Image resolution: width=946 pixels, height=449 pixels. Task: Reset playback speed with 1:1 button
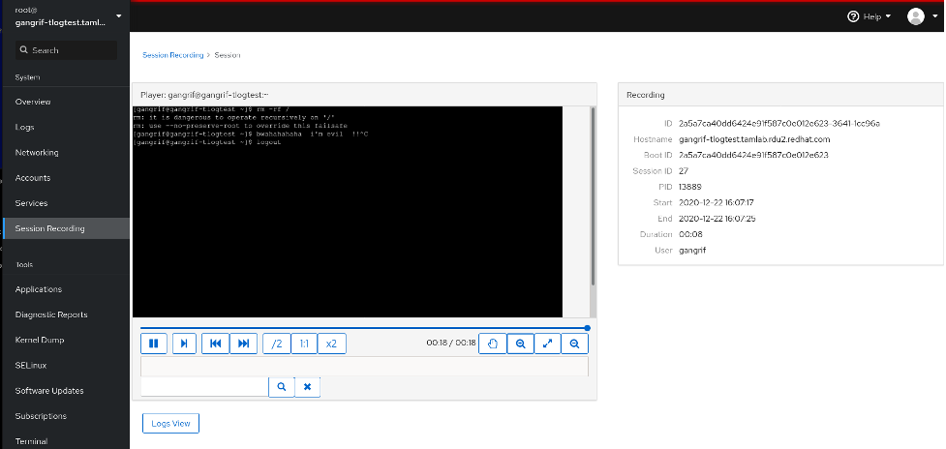pyautogui.click(x=304, y=344)
